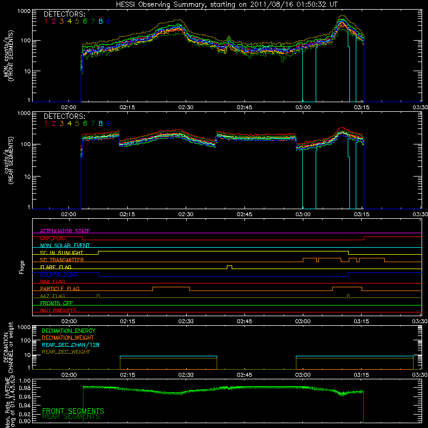Click the 03:00 tick under the decimation panel
Image resolution: width=428 pixels, height=428 pixels.
[303, 375]
